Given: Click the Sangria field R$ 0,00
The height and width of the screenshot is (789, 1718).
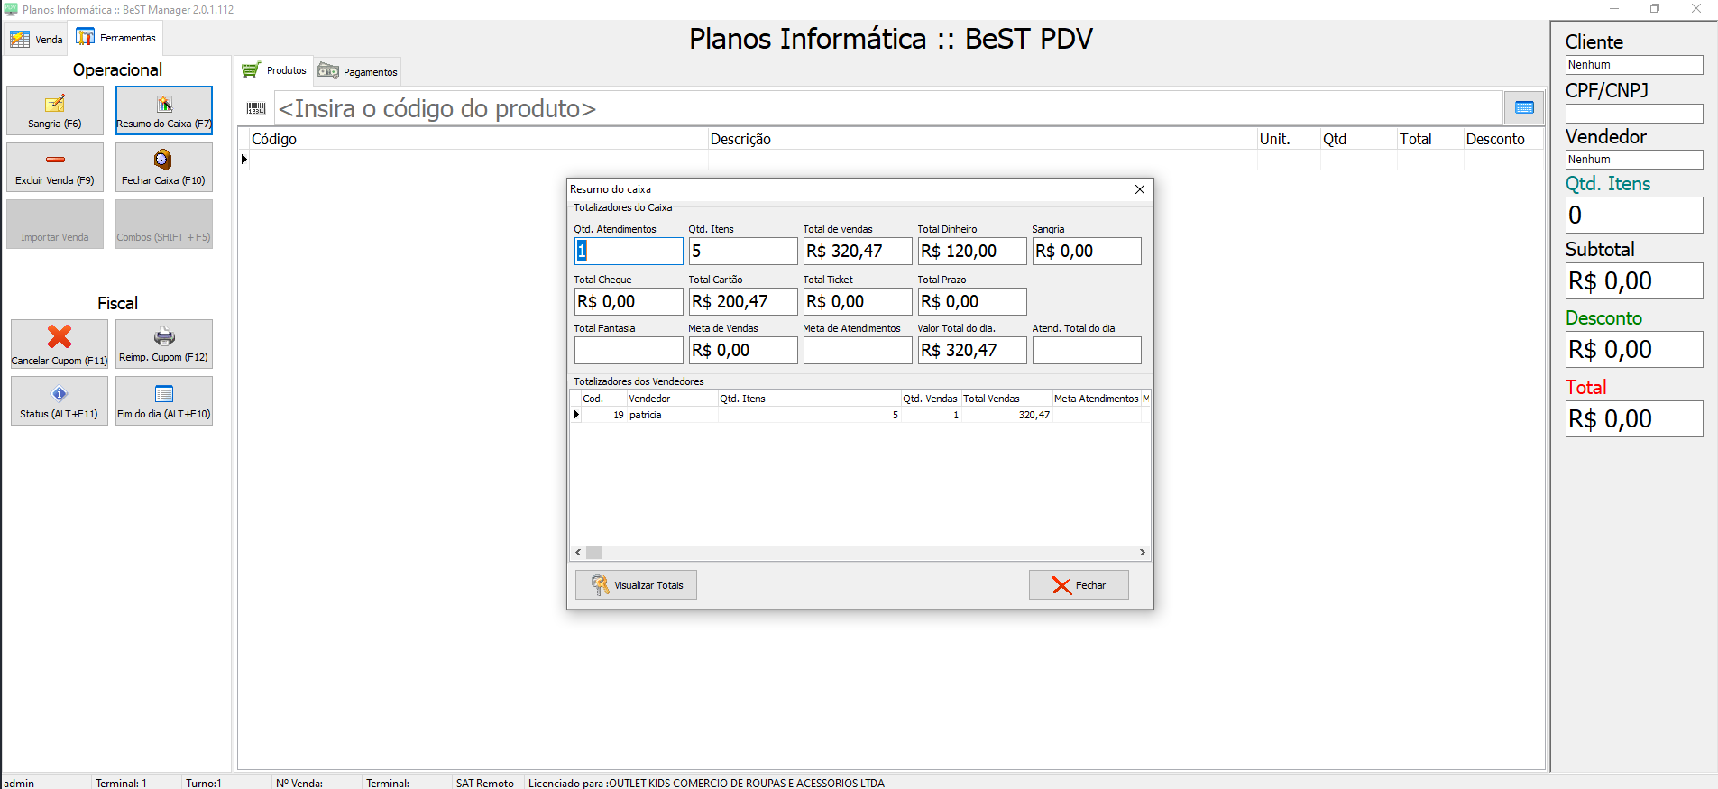Looking at the screenshot, I should click(1087, 251).
